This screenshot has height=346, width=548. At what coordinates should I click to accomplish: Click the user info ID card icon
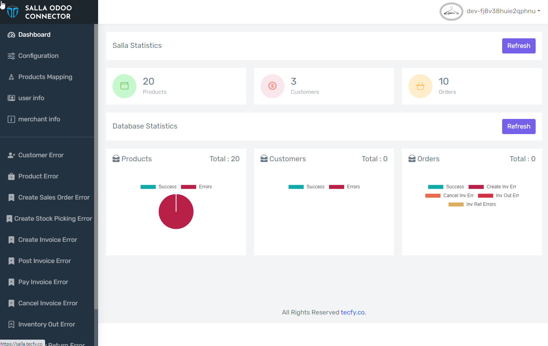tap(11, 98)
